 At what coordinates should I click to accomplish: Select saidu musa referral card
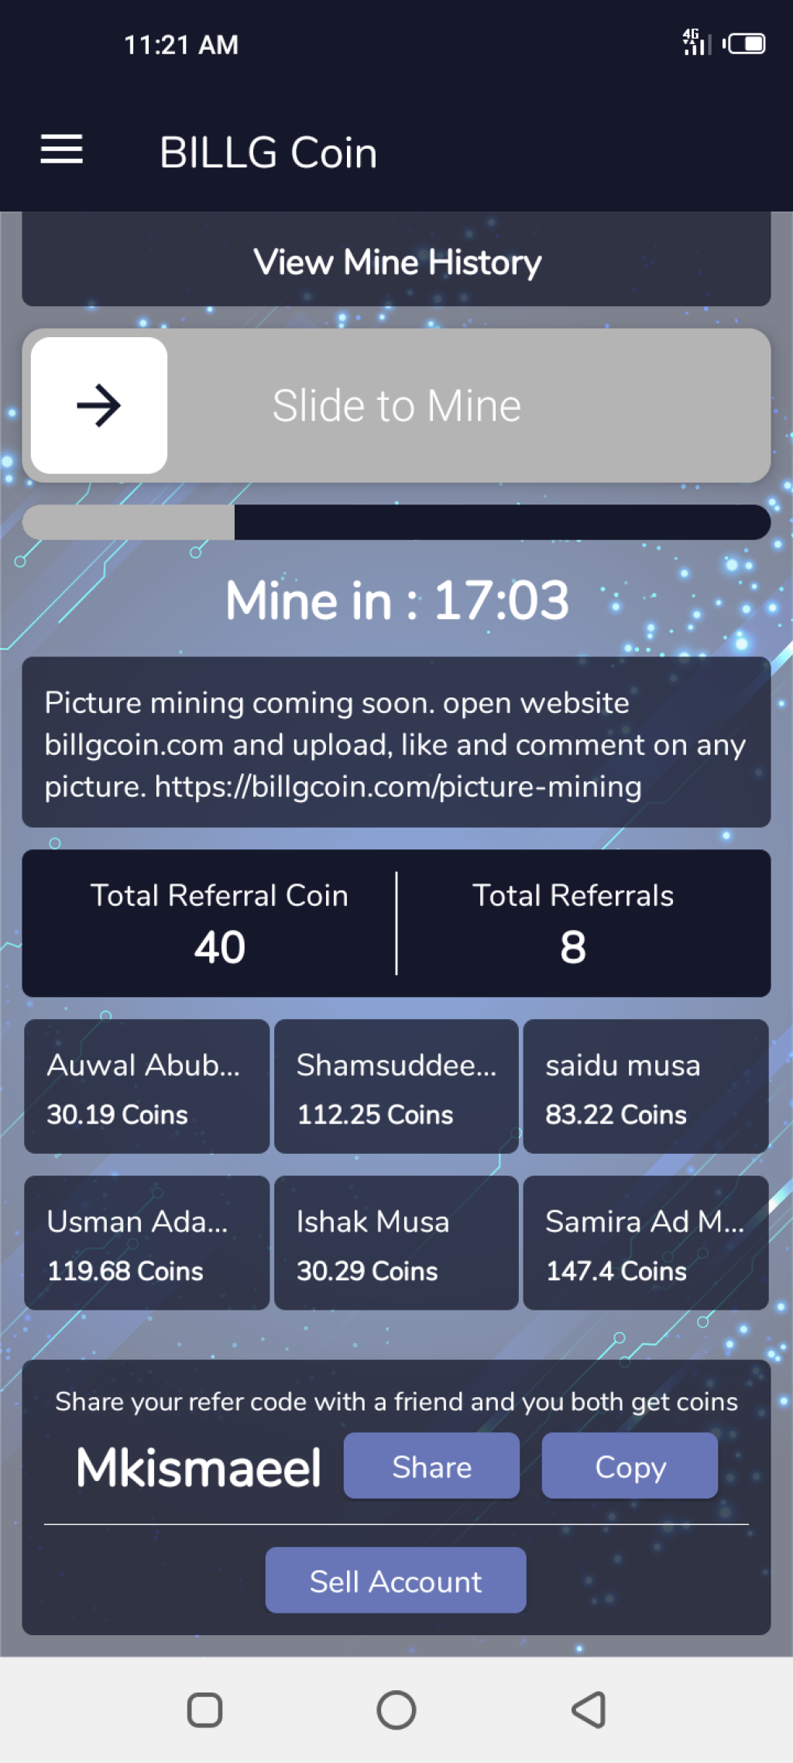[x=646, y=1086]
